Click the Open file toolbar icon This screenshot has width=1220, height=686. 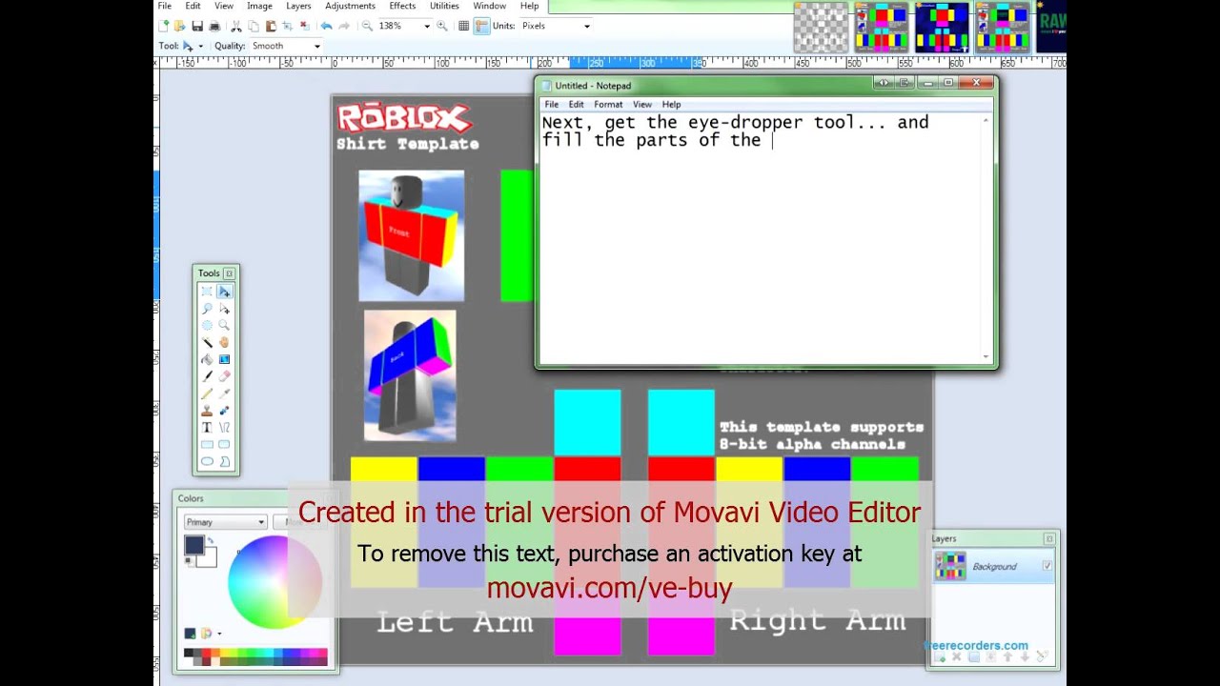tap(179, 26)
